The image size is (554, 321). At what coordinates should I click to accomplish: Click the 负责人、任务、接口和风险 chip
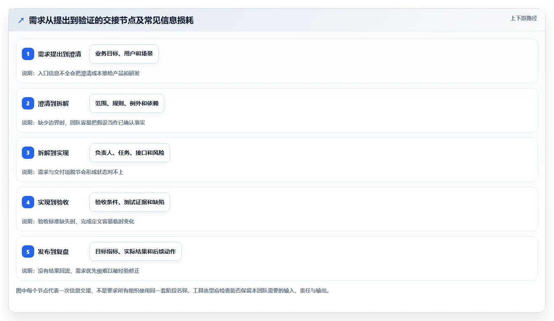pos(130,153)
